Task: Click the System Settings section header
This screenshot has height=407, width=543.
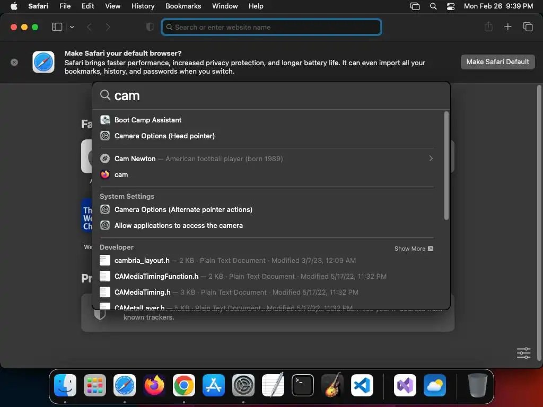Action: [x=127, y=196]
